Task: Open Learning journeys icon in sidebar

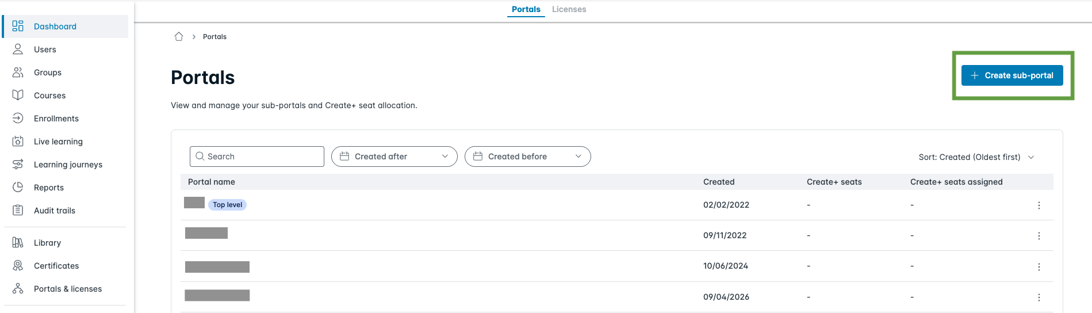Action: 18,165
